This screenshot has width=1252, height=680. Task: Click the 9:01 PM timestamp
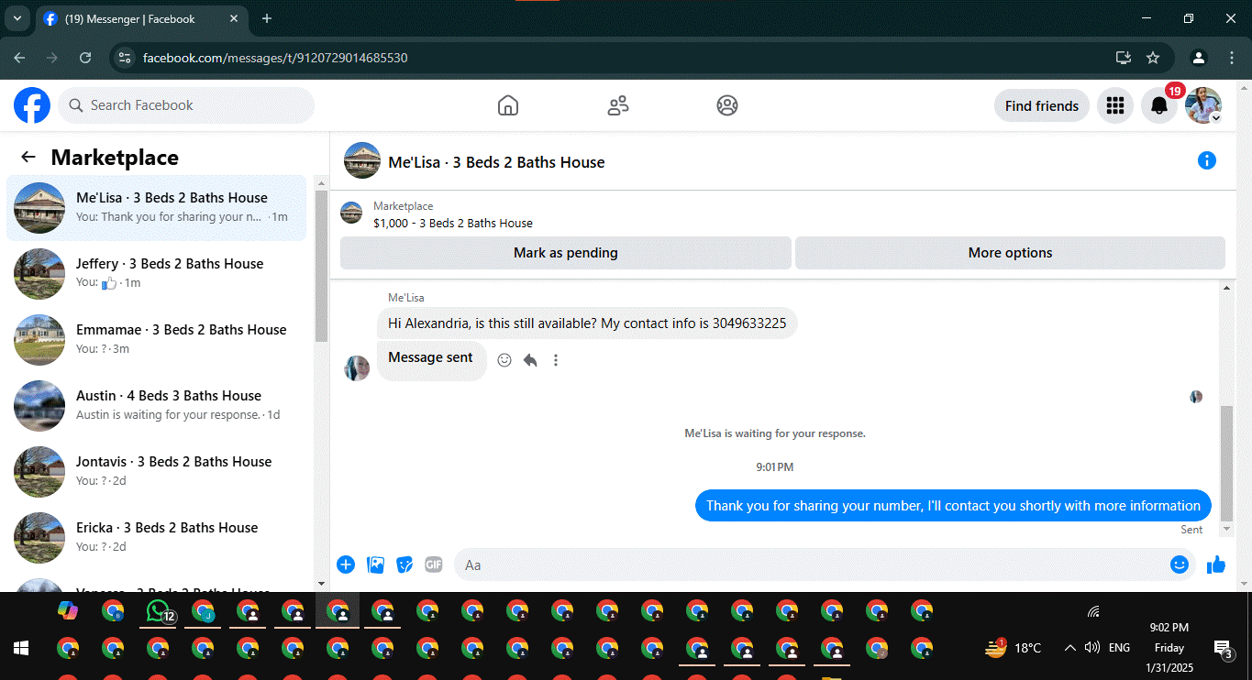coord(775,467)
